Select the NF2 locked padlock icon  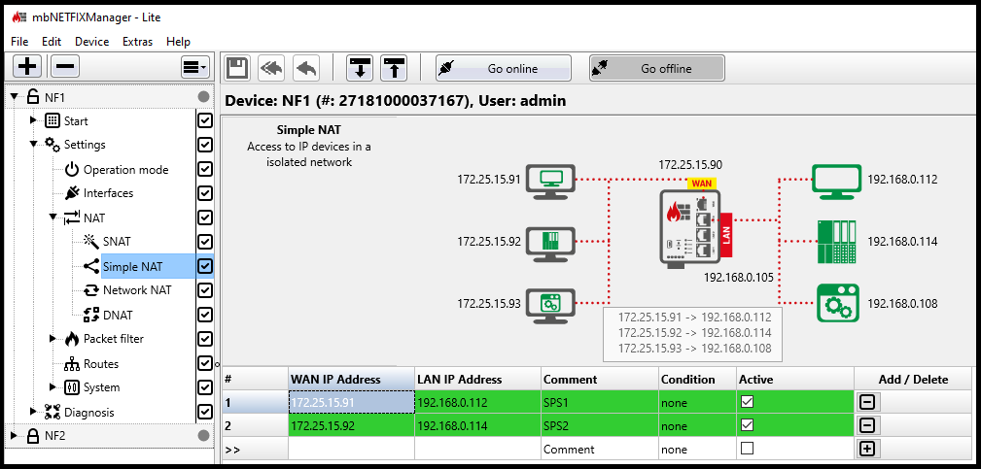(32, 435)
